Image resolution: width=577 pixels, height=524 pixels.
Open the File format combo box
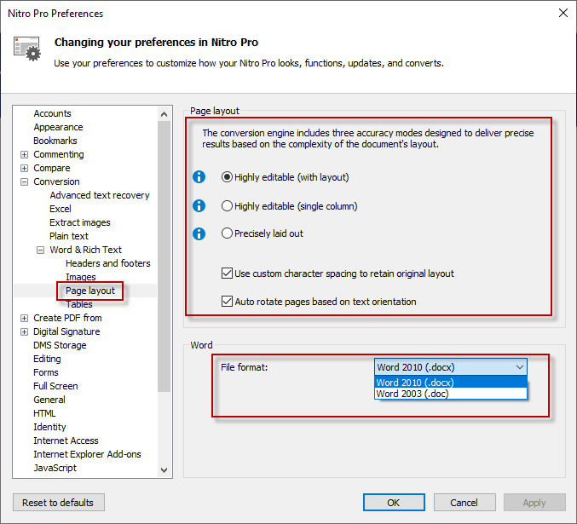click(450, 367)
